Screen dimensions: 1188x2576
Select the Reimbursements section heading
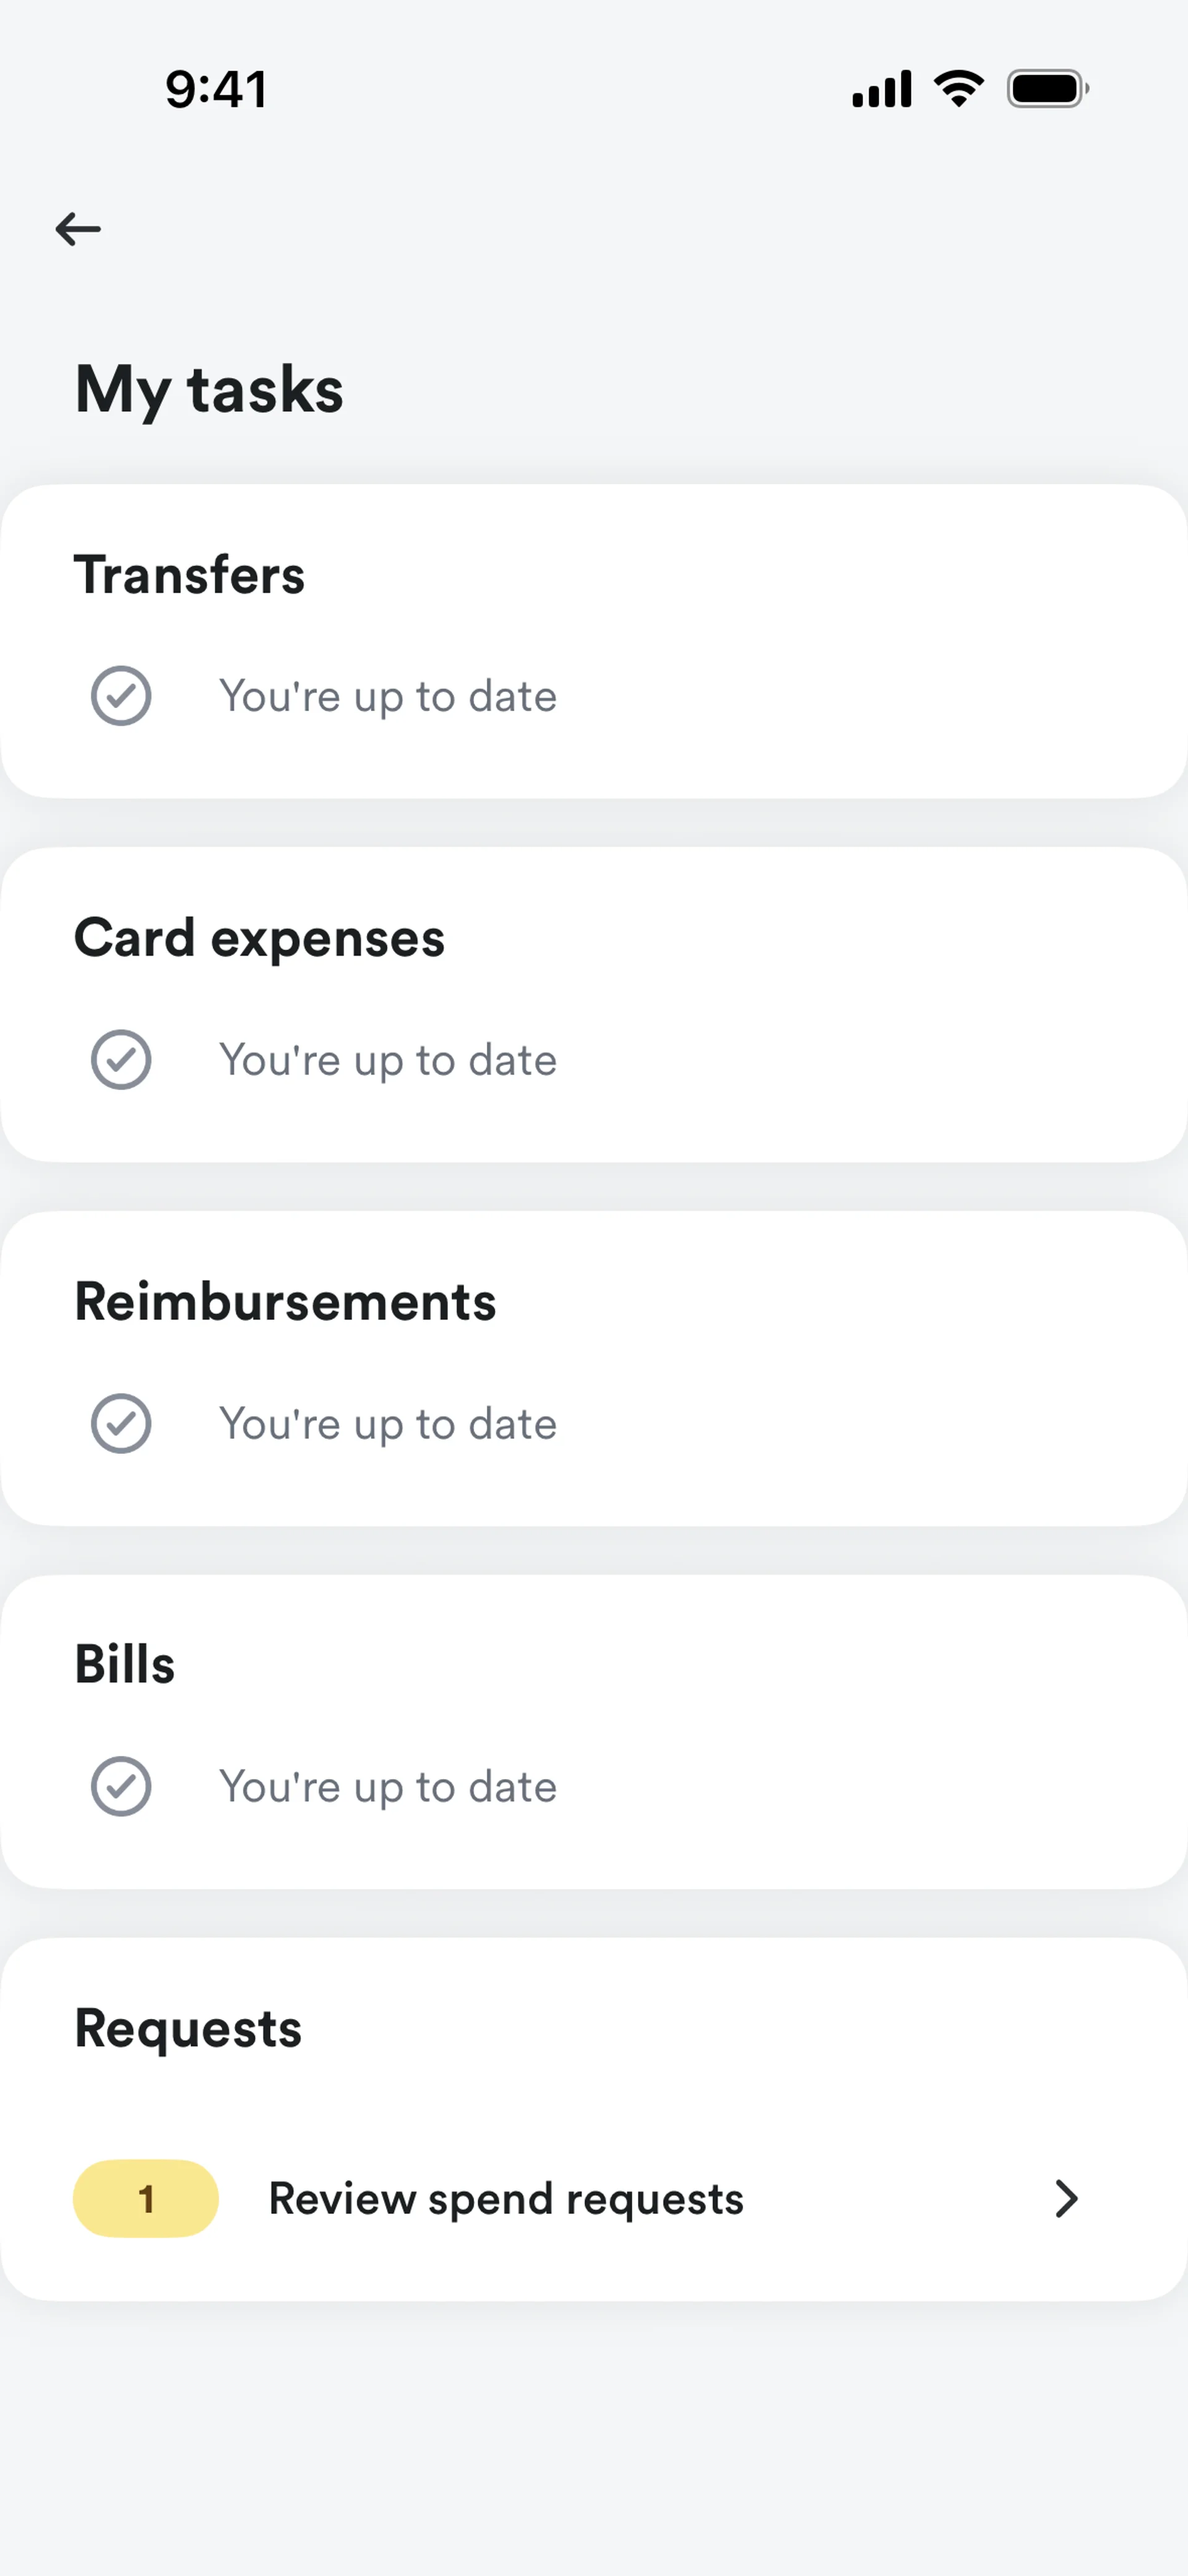tap(285, 1302)
